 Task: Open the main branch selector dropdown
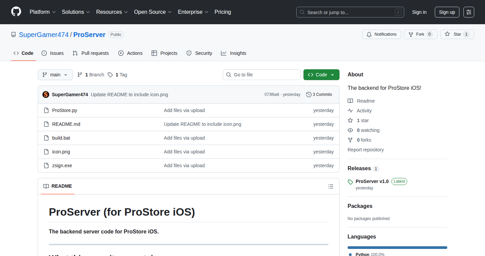[x=55, y=75]
